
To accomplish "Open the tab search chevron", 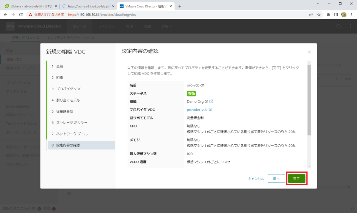I will point(318,4).
